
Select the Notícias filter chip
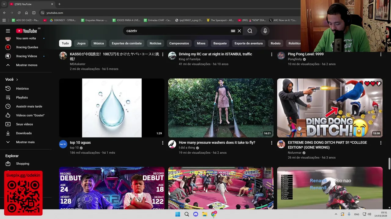pos(155,43)
